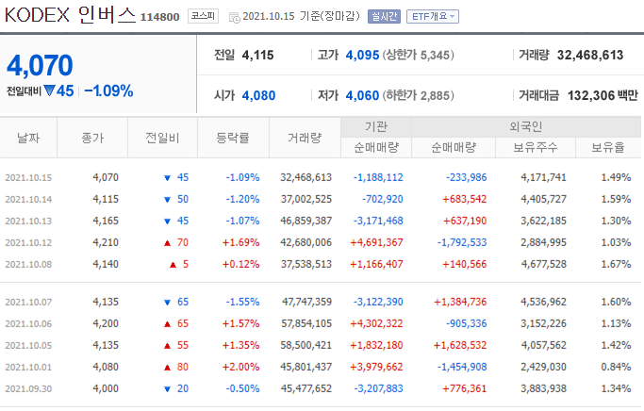Click the up arrow in 2021.10.08 row
This screenshot has height=411, width=644.
173,265
